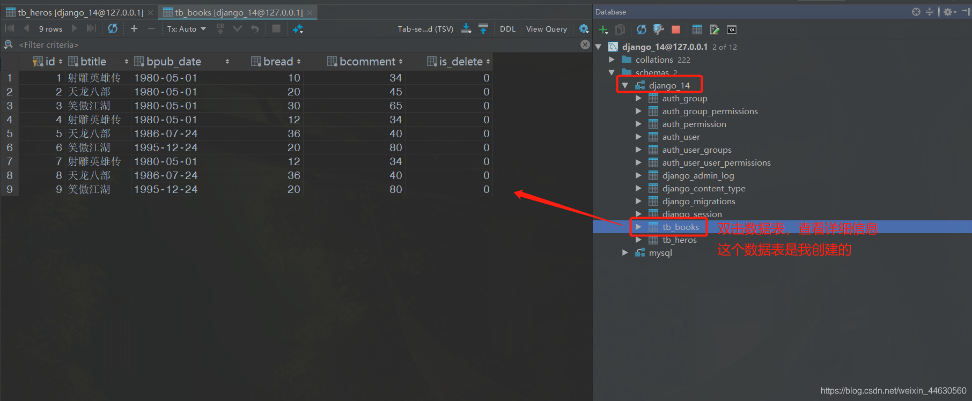This screenshot has height=401, width=972.
Task: Cancel running statement in table toolbar
Action: 276,28
